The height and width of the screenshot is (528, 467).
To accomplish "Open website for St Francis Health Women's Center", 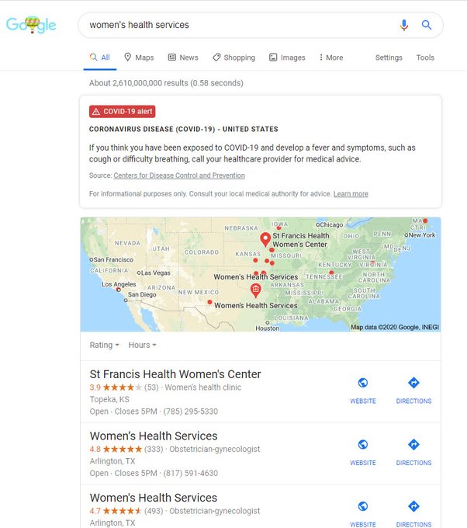I will (363, 391).
